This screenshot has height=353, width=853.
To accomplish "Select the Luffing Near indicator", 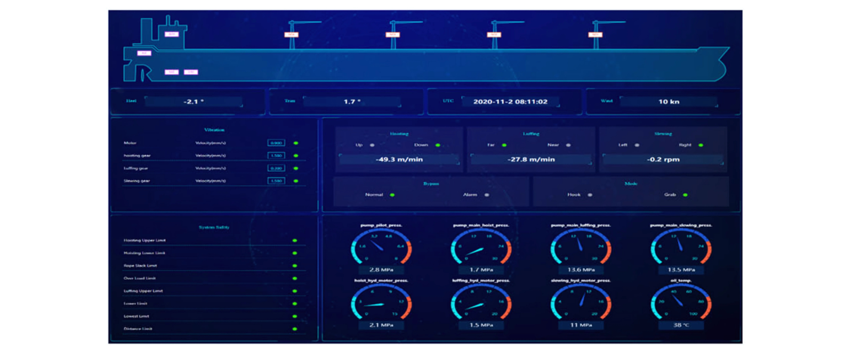I will 568,145.
